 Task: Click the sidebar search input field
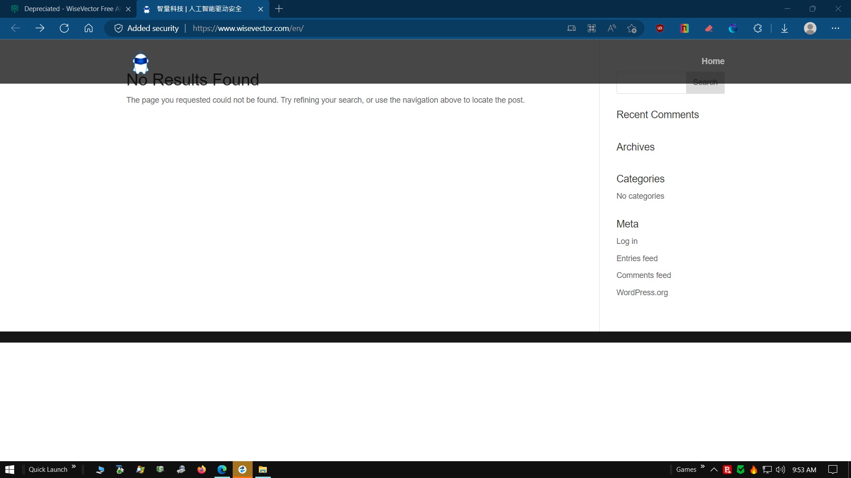(x=651, y=82)
